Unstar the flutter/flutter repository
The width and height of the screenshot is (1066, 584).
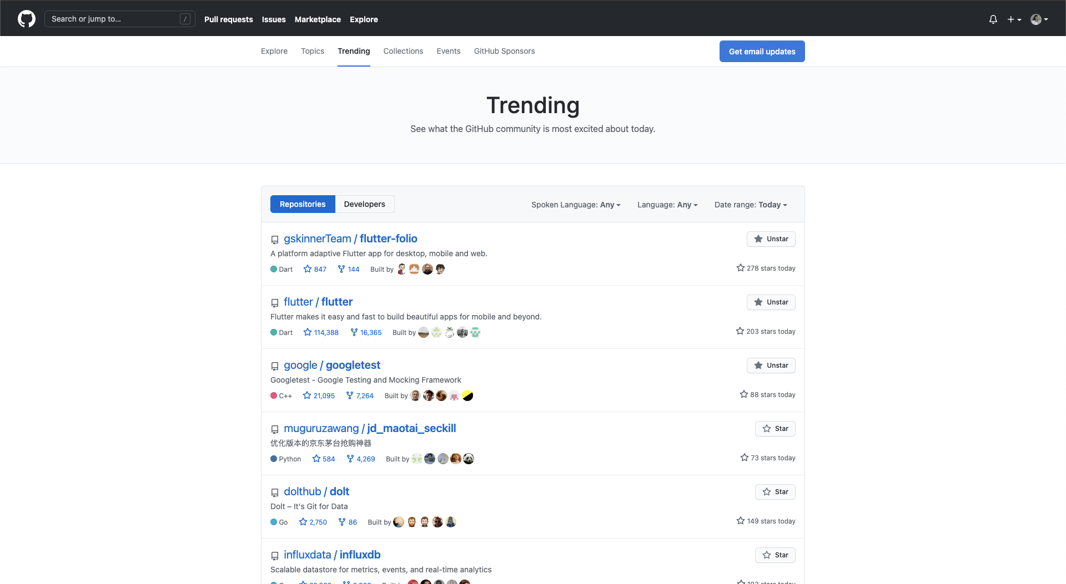[771, 302]
